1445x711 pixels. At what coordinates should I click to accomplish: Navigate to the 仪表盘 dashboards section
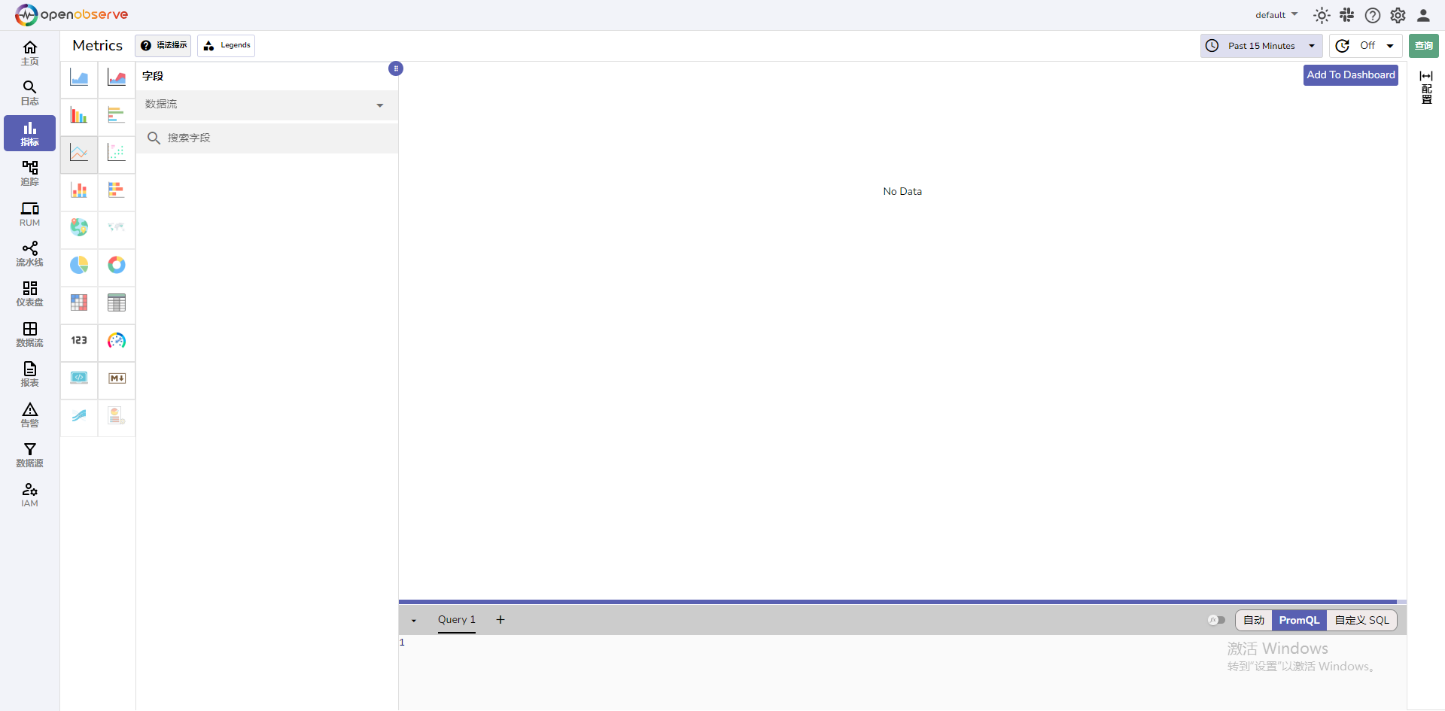[x=29, y=293]
